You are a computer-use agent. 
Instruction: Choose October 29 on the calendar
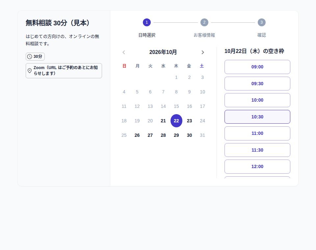[x=176, y=136]
